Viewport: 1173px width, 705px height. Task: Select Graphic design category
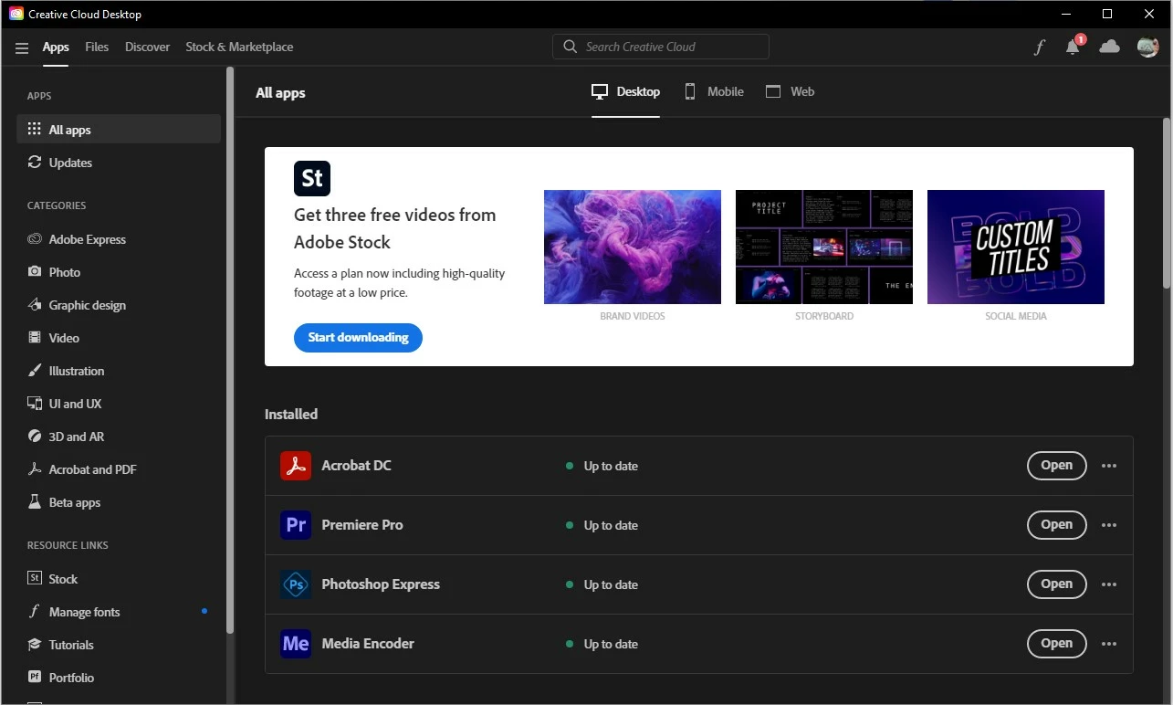tap(119, 305)
